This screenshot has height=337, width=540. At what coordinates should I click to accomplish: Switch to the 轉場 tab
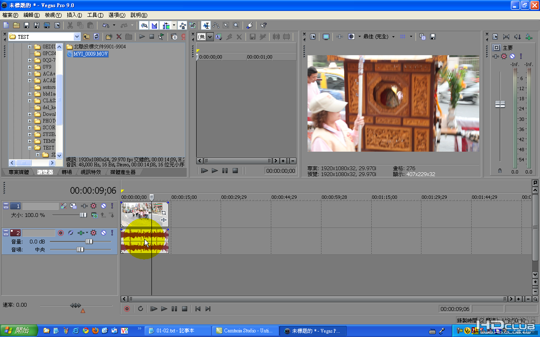(67, 172)
